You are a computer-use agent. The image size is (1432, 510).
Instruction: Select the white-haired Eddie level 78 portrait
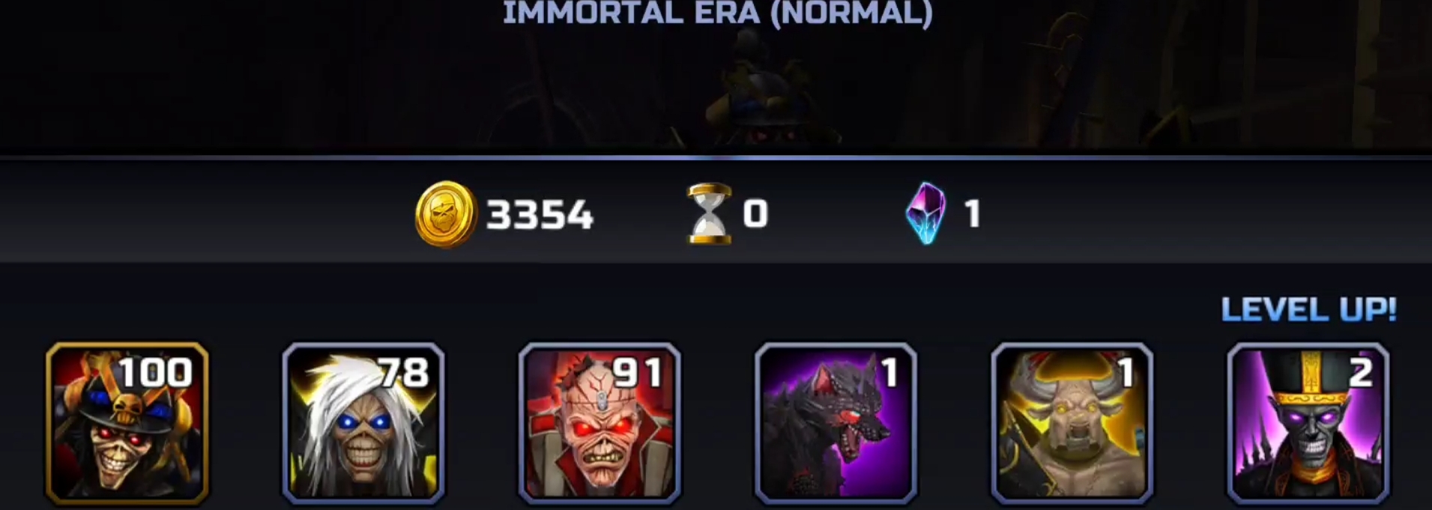click(x=363, y=423)
